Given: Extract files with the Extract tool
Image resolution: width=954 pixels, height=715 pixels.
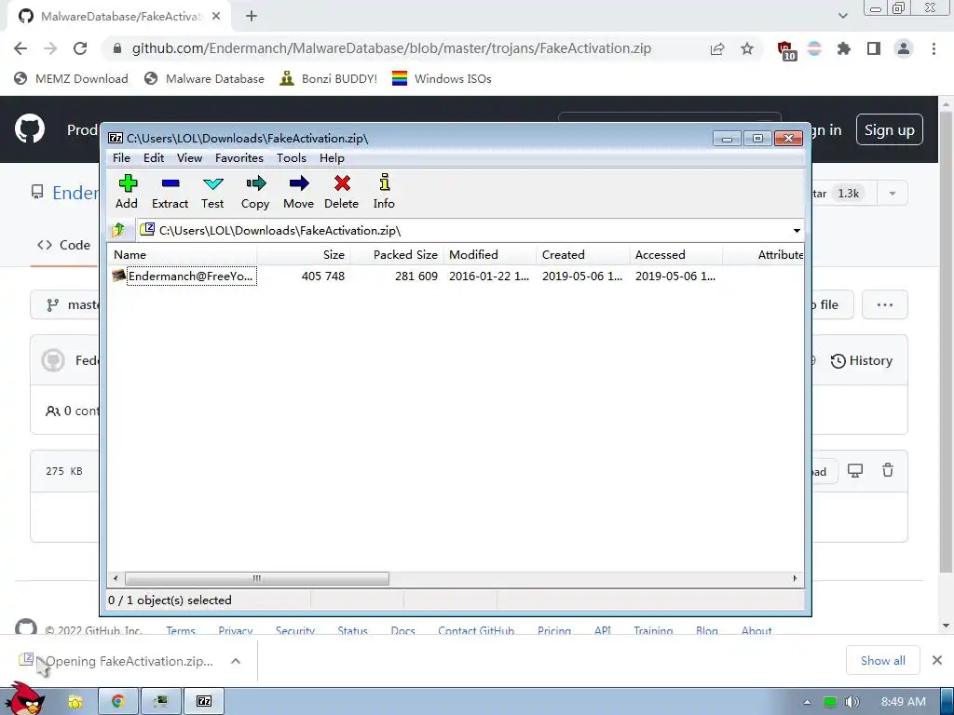Looking at the screenshot, I should point(170,192).
